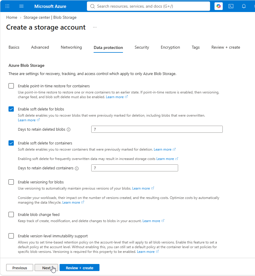The width and height of the screenshot is (255, 276).
Task: Switch to the Advanced tab
Action: tap(40, 47)
